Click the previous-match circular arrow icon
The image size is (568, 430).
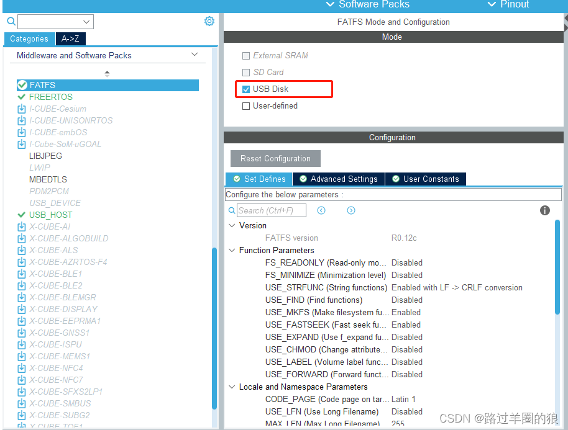[321, 210]
